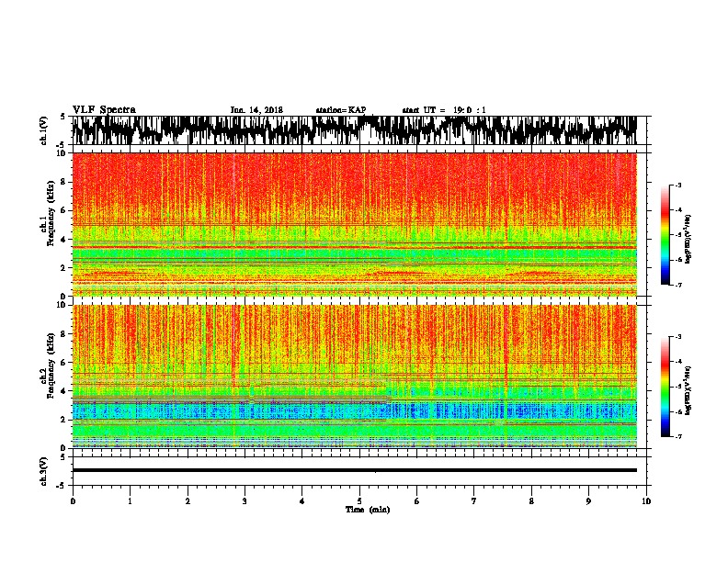Screen dimensions: 728x562
Task: Click tick label 6 on the Time axis
Action: coord(417,501)
